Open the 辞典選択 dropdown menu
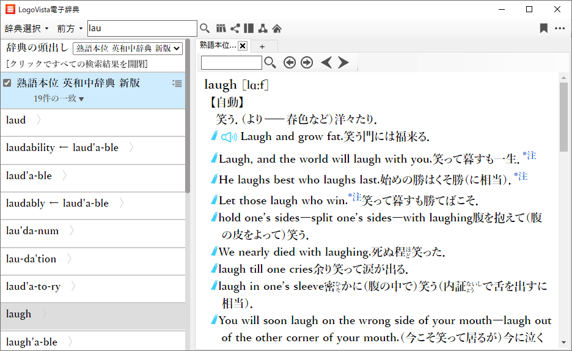The height and width of the screenshot is (351, 572). tap(26, 29)
